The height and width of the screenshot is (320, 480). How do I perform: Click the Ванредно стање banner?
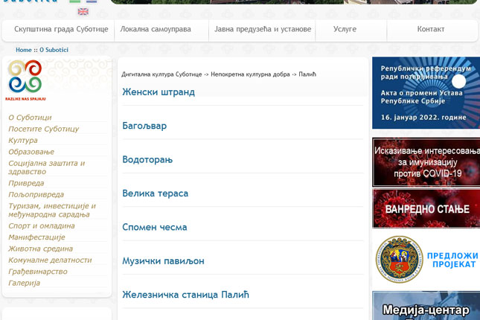click(x=426, y=208)
